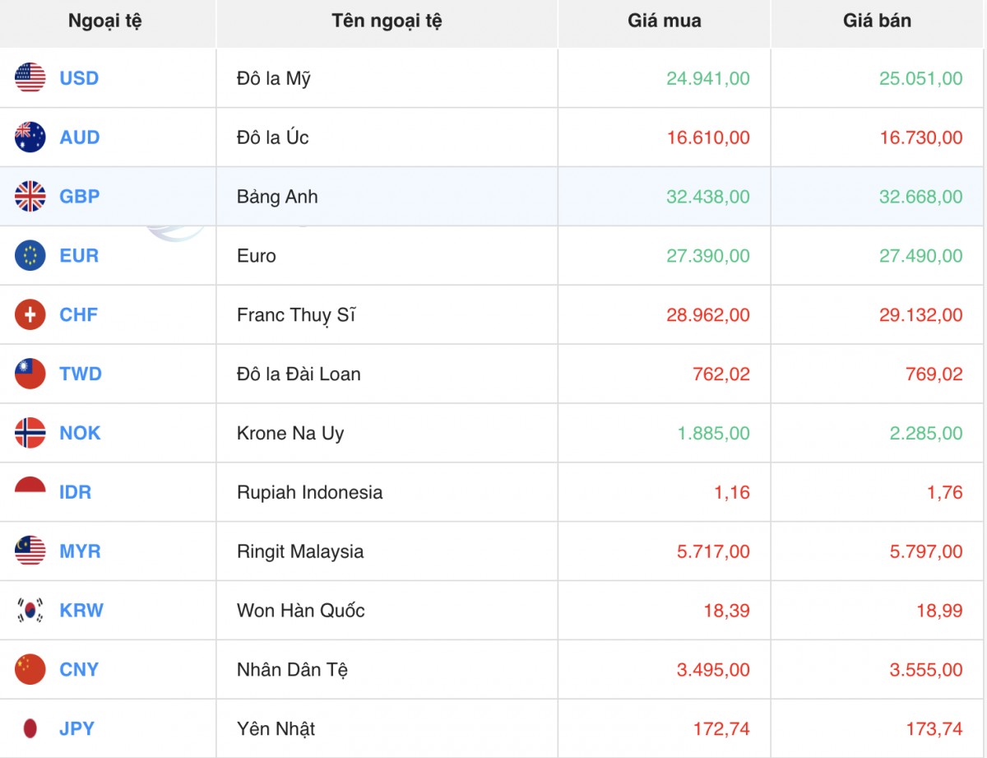Click the Tên ngoại tệ column header
The height and width of the screenshot is (758, 987).
point(387,21)
